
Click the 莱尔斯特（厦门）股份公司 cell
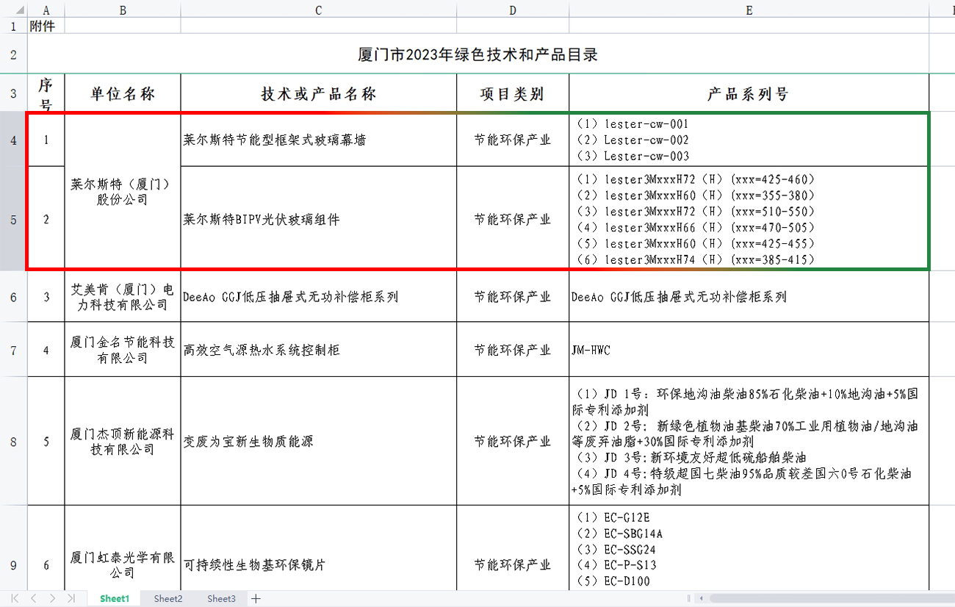point(123,191)
